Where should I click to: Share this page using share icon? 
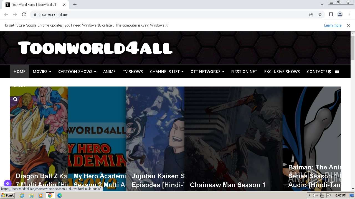pyautogui.click(x=311, y=14)
